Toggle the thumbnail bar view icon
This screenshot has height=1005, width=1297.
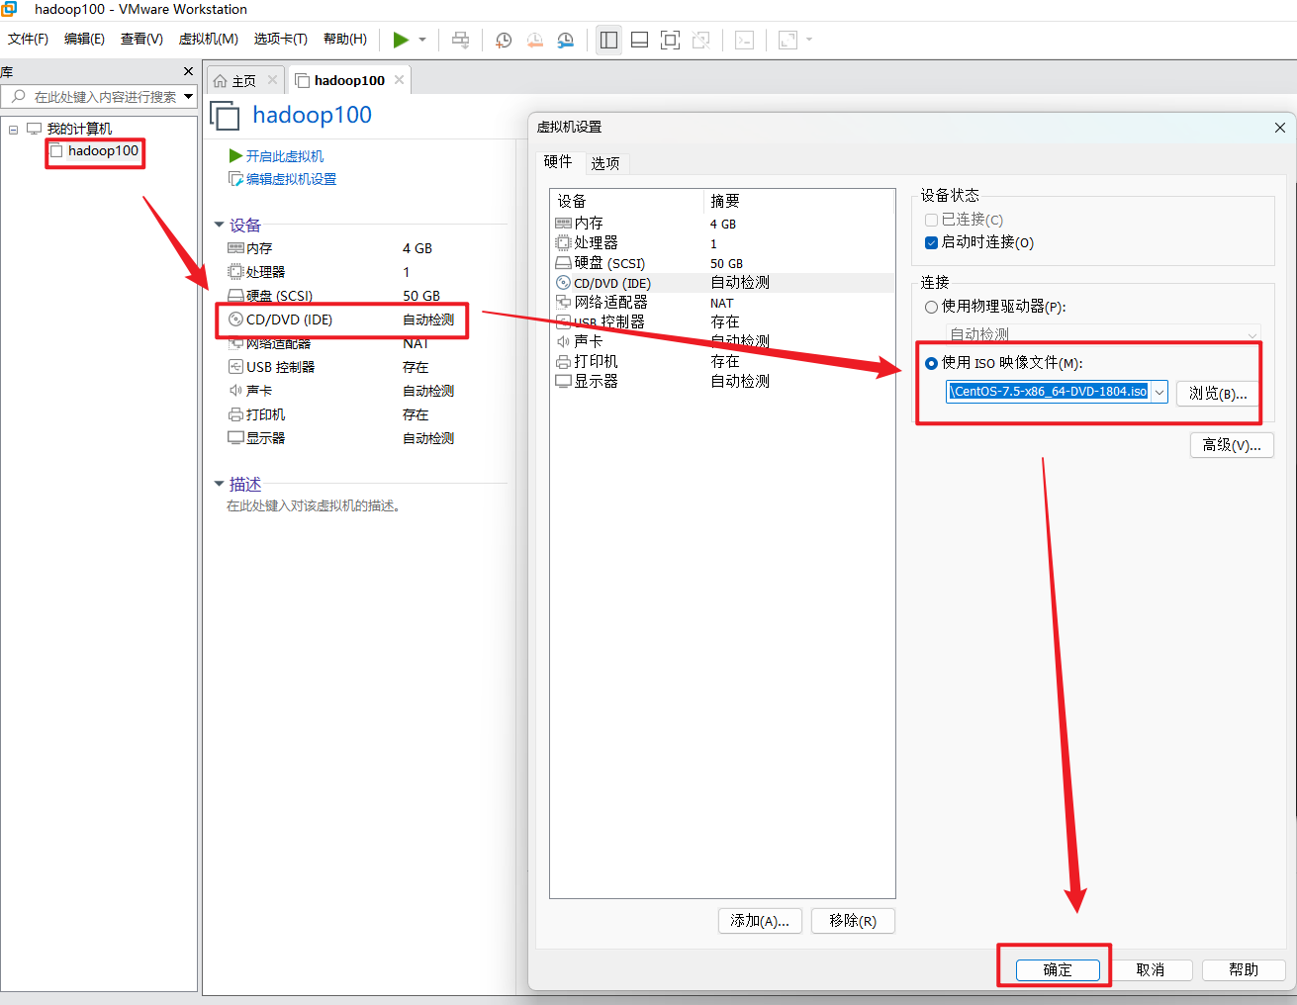639,40
